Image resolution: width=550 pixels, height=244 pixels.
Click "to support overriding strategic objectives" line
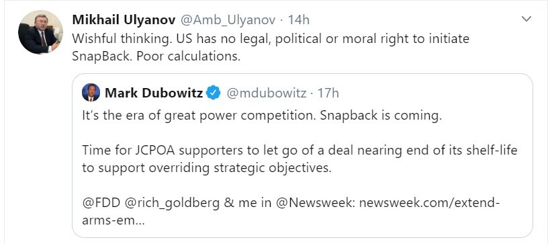click(x=207, y=168)
